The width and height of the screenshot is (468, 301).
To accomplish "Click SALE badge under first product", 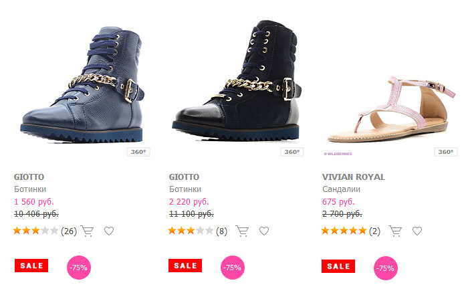I will tap(31, 266).
